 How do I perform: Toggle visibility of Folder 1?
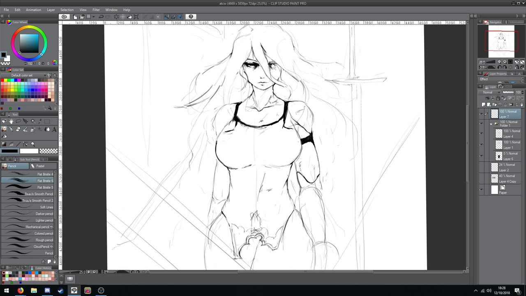click(481, 123)
